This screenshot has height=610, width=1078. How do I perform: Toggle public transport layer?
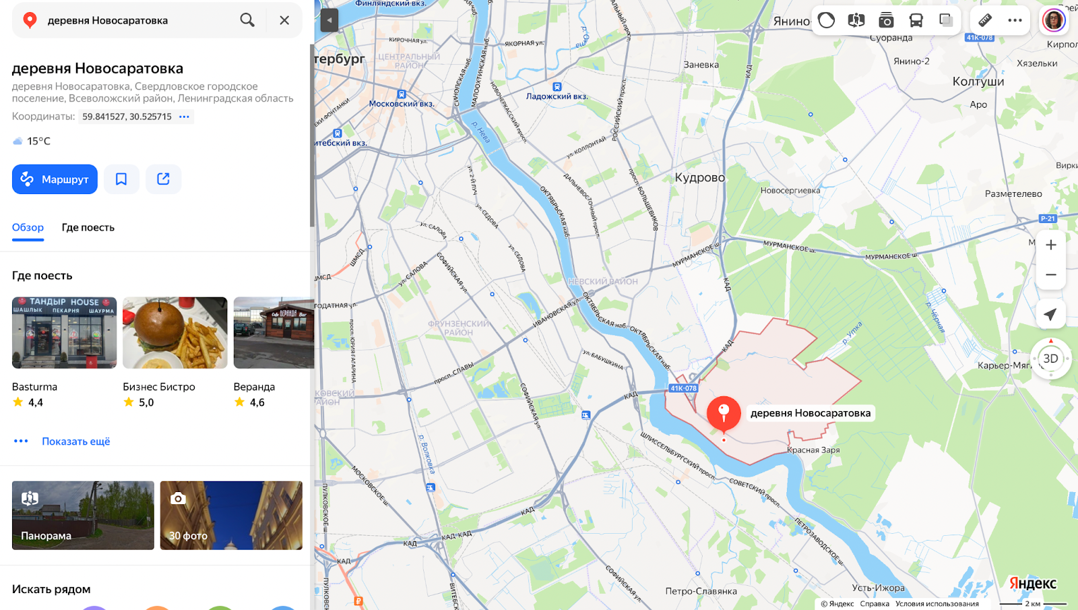click(x=916, y=20)
